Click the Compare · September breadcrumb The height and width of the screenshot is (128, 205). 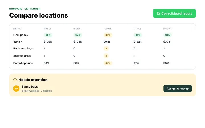point(25,9)
